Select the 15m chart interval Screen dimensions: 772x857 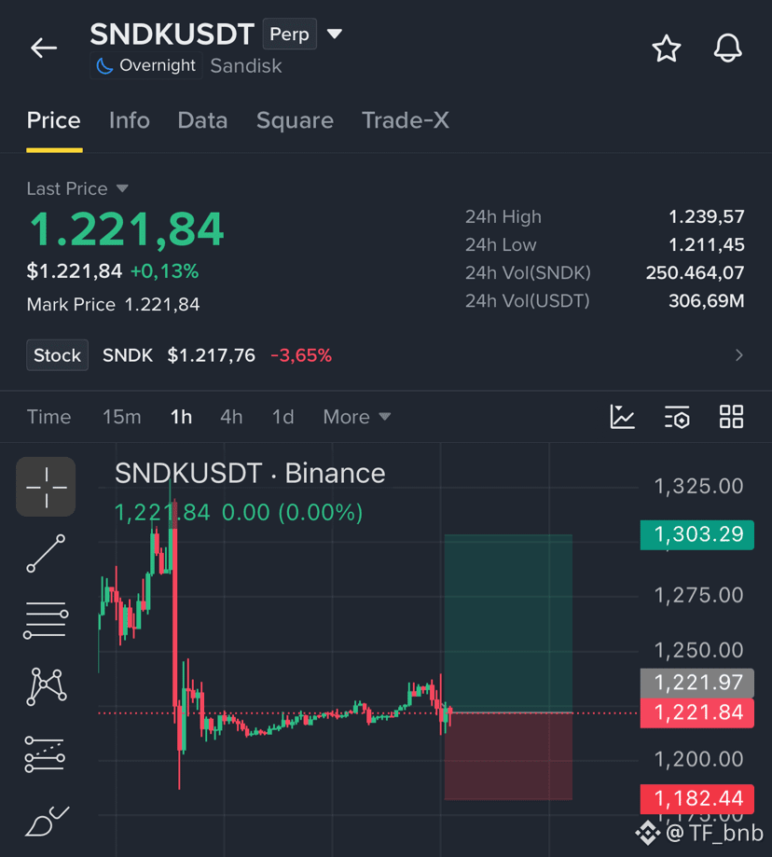click(x=122, y=417)
